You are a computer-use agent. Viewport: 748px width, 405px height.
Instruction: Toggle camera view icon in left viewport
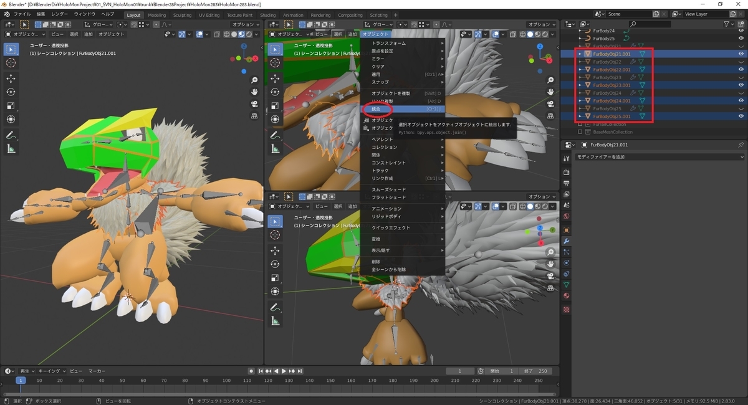255,104
